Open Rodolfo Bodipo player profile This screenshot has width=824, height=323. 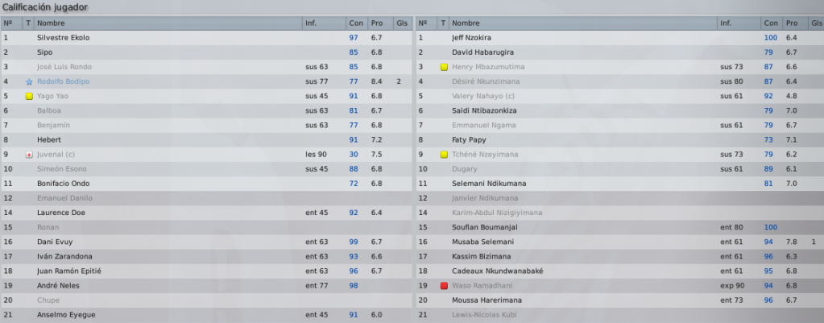[x=63, y=81]
